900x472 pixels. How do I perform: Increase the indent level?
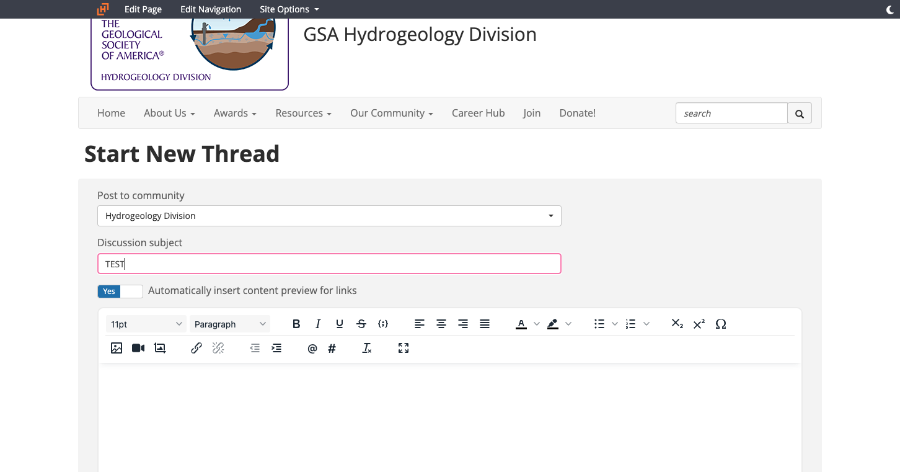tap(276, 349)
